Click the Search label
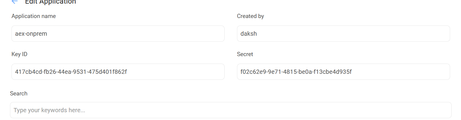 point(19,94)
